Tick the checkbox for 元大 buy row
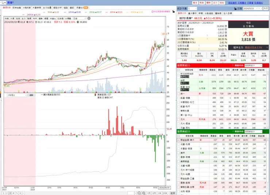The width and height of the screenshot is (270, 195). tap(178, 119)
